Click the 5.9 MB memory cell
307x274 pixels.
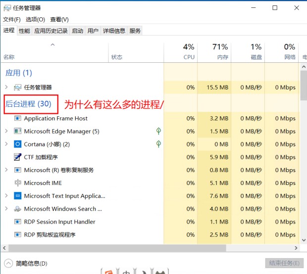point(214,157)
